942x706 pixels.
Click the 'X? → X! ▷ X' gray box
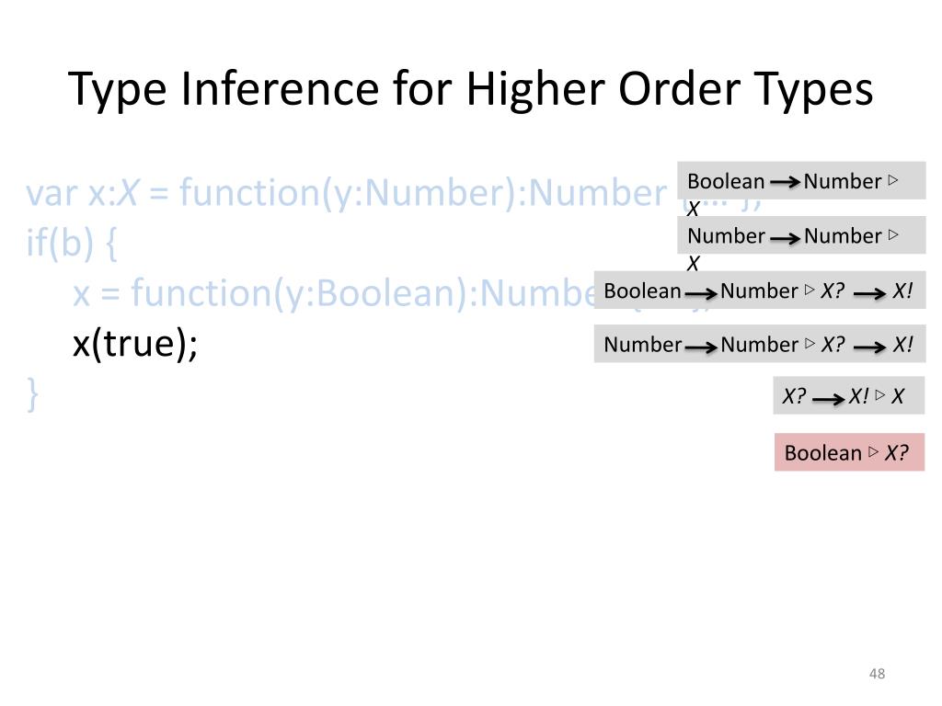[x=848, y=395]
